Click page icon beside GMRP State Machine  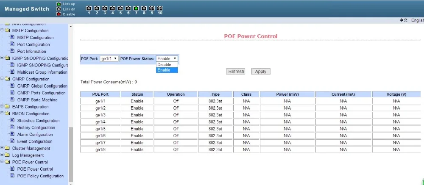[12, 99]
